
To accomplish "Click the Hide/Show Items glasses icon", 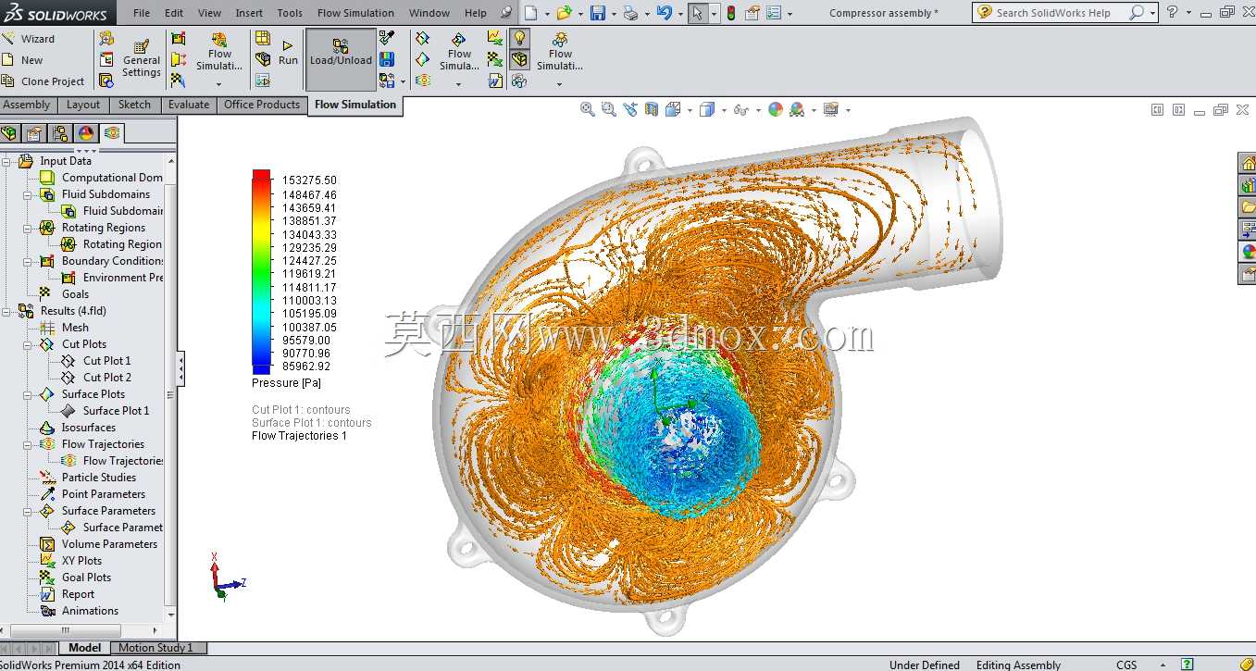I will tap(740, 109).
